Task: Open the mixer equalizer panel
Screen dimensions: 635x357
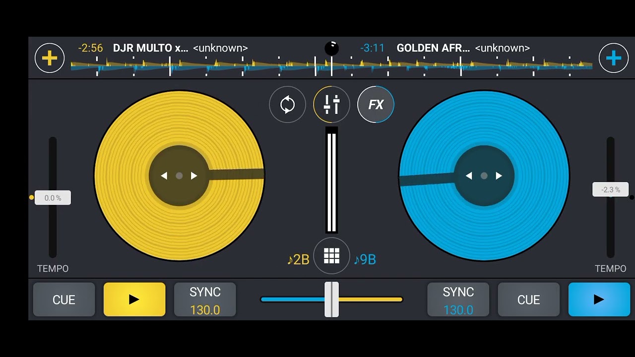Action: 331,105
